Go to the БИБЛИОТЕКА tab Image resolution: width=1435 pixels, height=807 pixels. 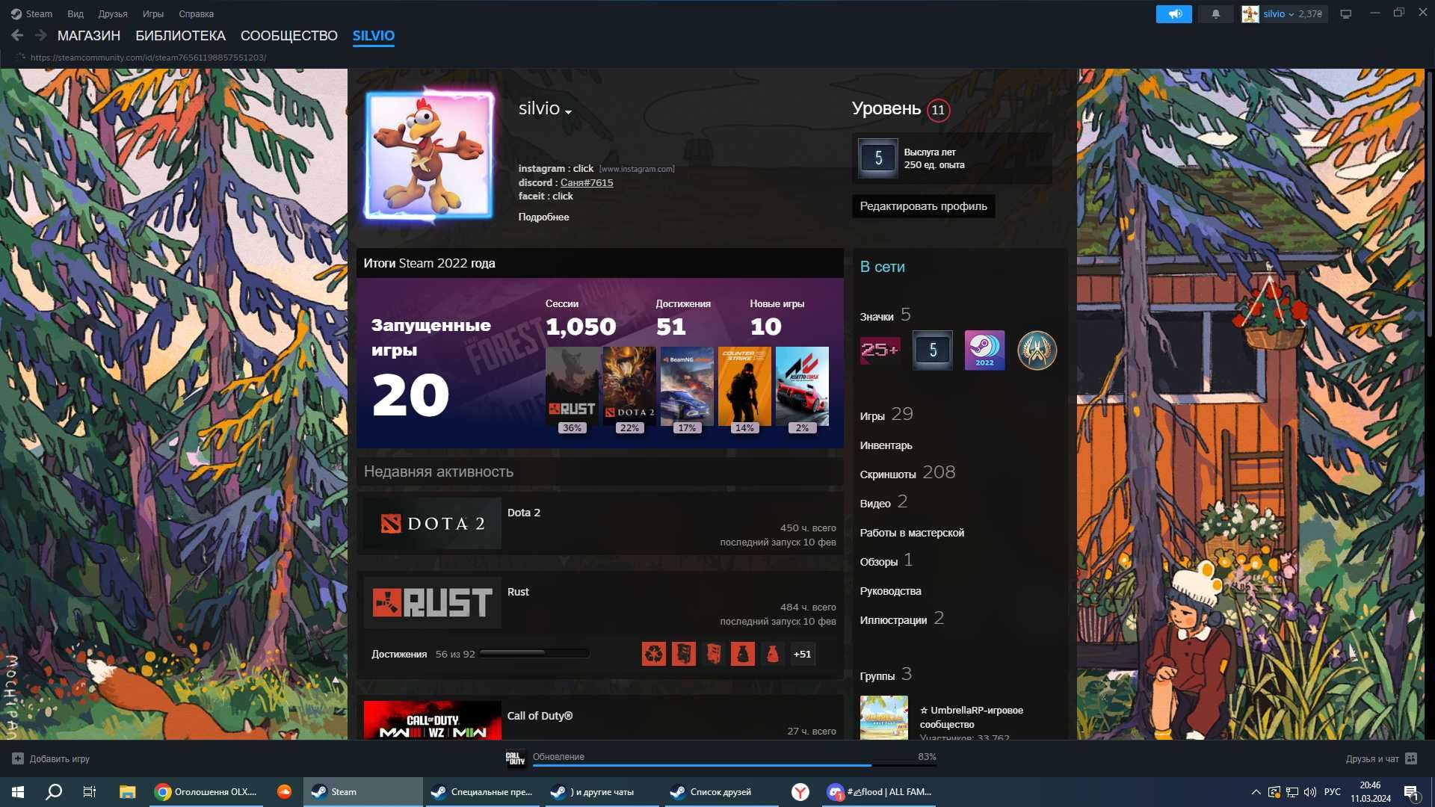tap(180, 35)
